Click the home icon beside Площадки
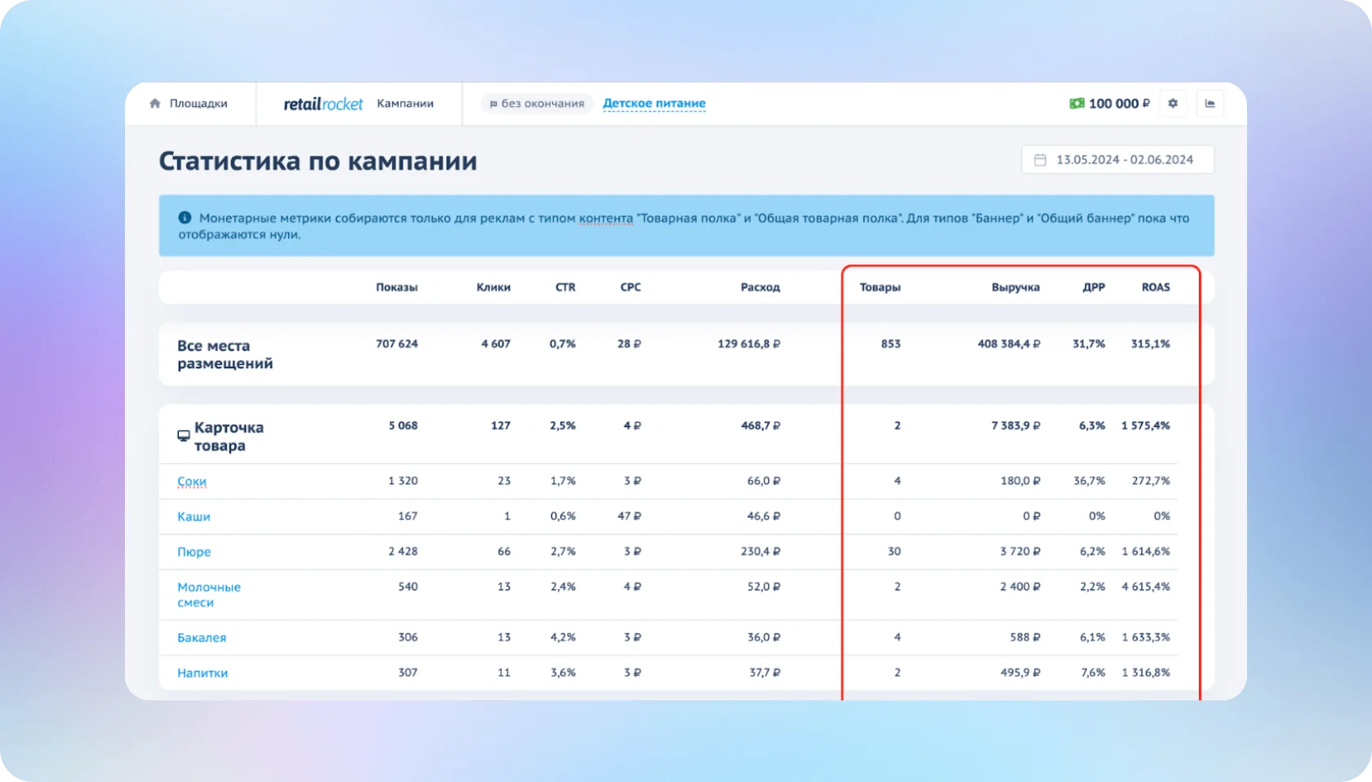The height and width of the screenshot is (782, 1372). (155, 104)
